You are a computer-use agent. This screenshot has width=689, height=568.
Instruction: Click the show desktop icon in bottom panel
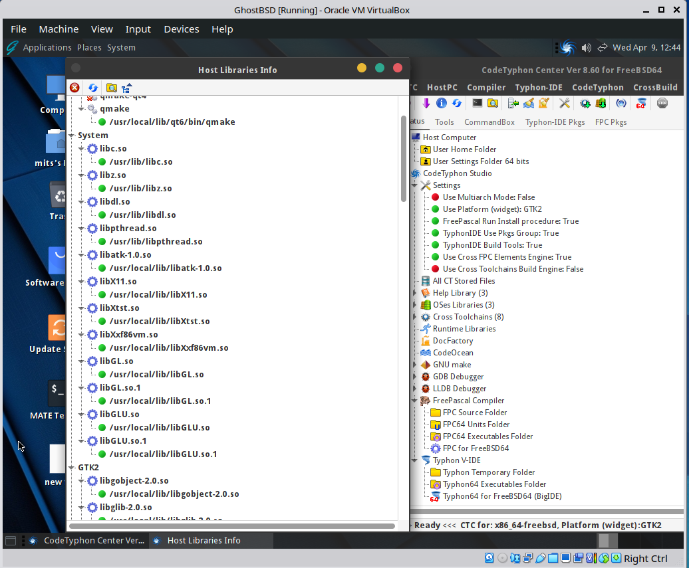(11, 541)
